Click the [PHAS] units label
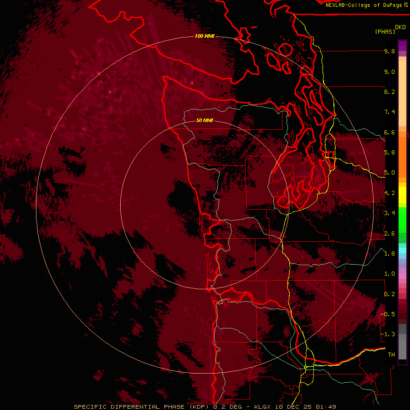 pos(385,32)
